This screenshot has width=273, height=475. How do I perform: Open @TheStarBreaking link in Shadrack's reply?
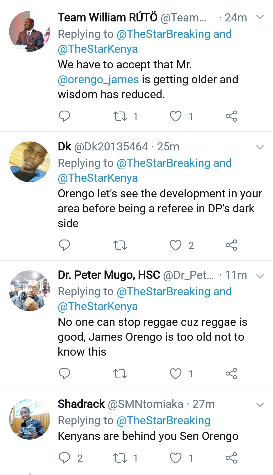pos(163,420)
